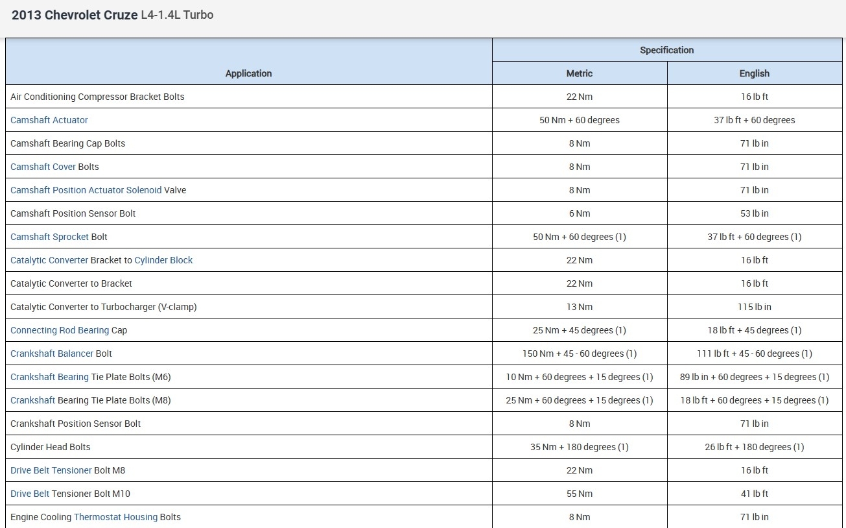This screenshot has width=846, height=528.
Task: Click the 55 Nm value
Action: pos(580,494)
